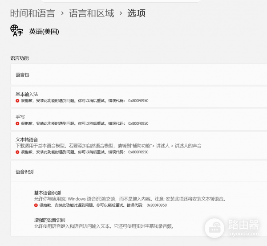Click first breadcrumb chevron after 时间和语言
Screen dimensions: 267x246
tap(62, 13)
